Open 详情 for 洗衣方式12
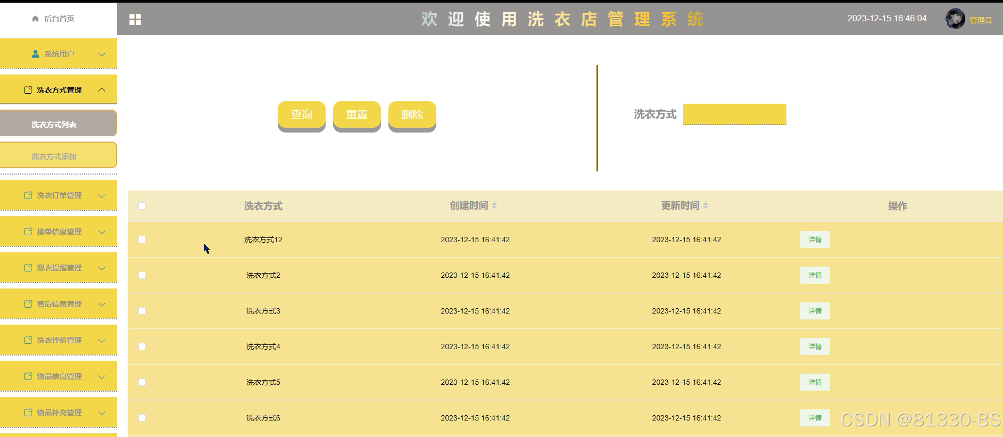This screenshot has width=1003, height=437. [815, 240]
